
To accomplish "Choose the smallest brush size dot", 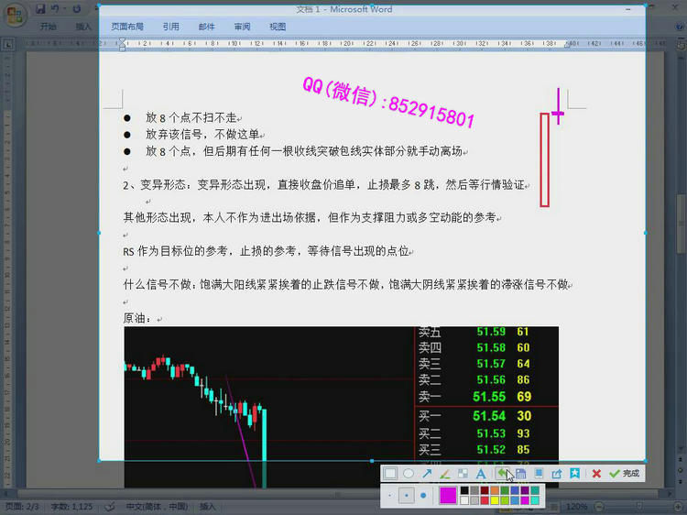I will [x=390, y=496].
